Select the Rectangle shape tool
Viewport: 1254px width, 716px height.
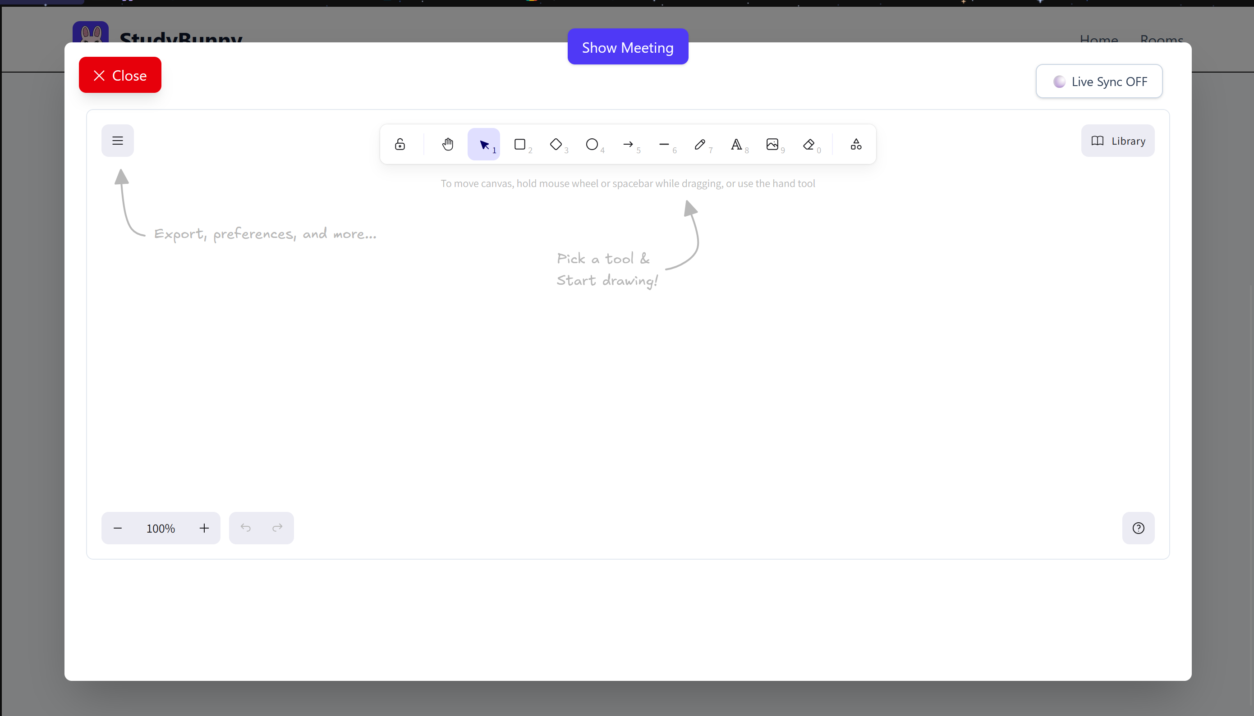coord(519,144)
